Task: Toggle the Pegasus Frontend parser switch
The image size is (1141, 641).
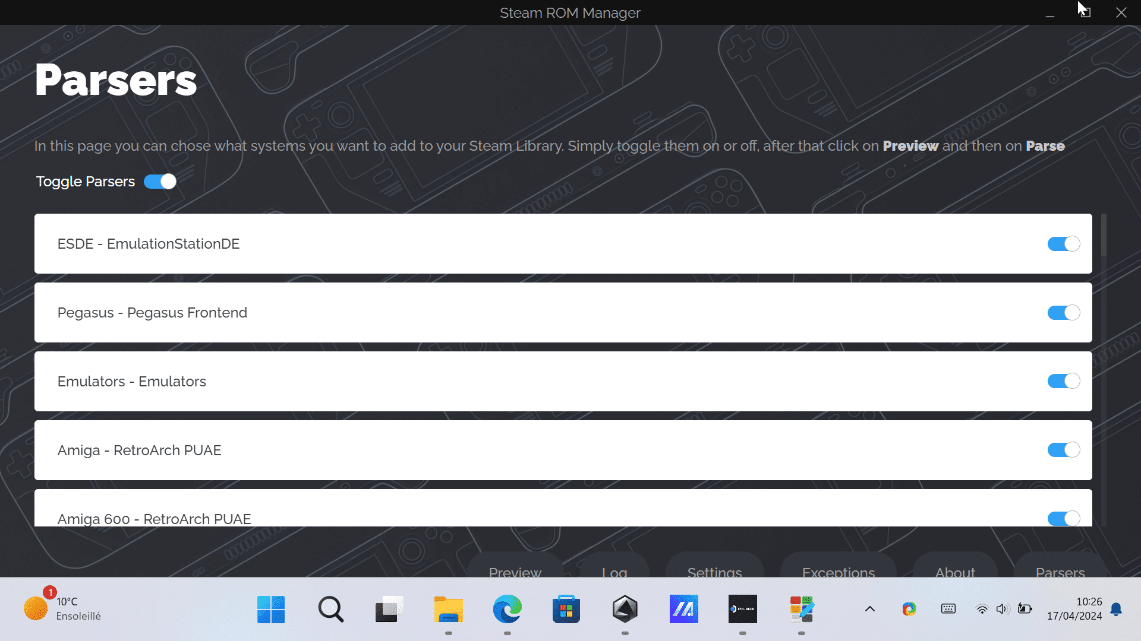Action: 1064,313
